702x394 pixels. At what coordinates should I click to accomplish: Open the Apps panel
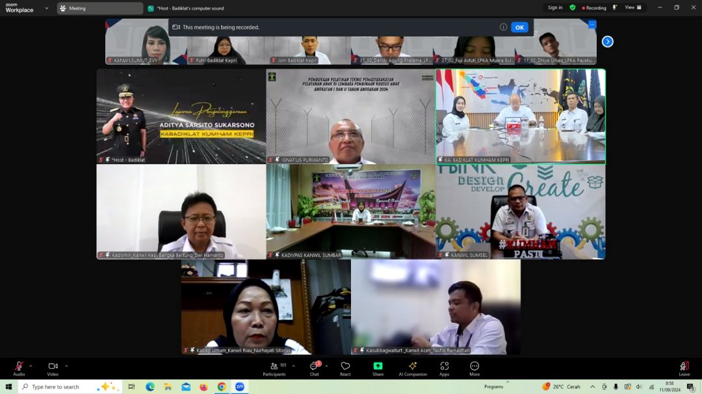[444, 367]
